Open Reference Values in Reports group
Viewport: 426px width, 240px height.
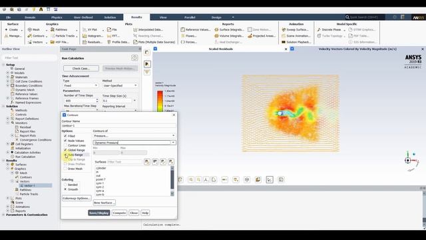(196, 29)
